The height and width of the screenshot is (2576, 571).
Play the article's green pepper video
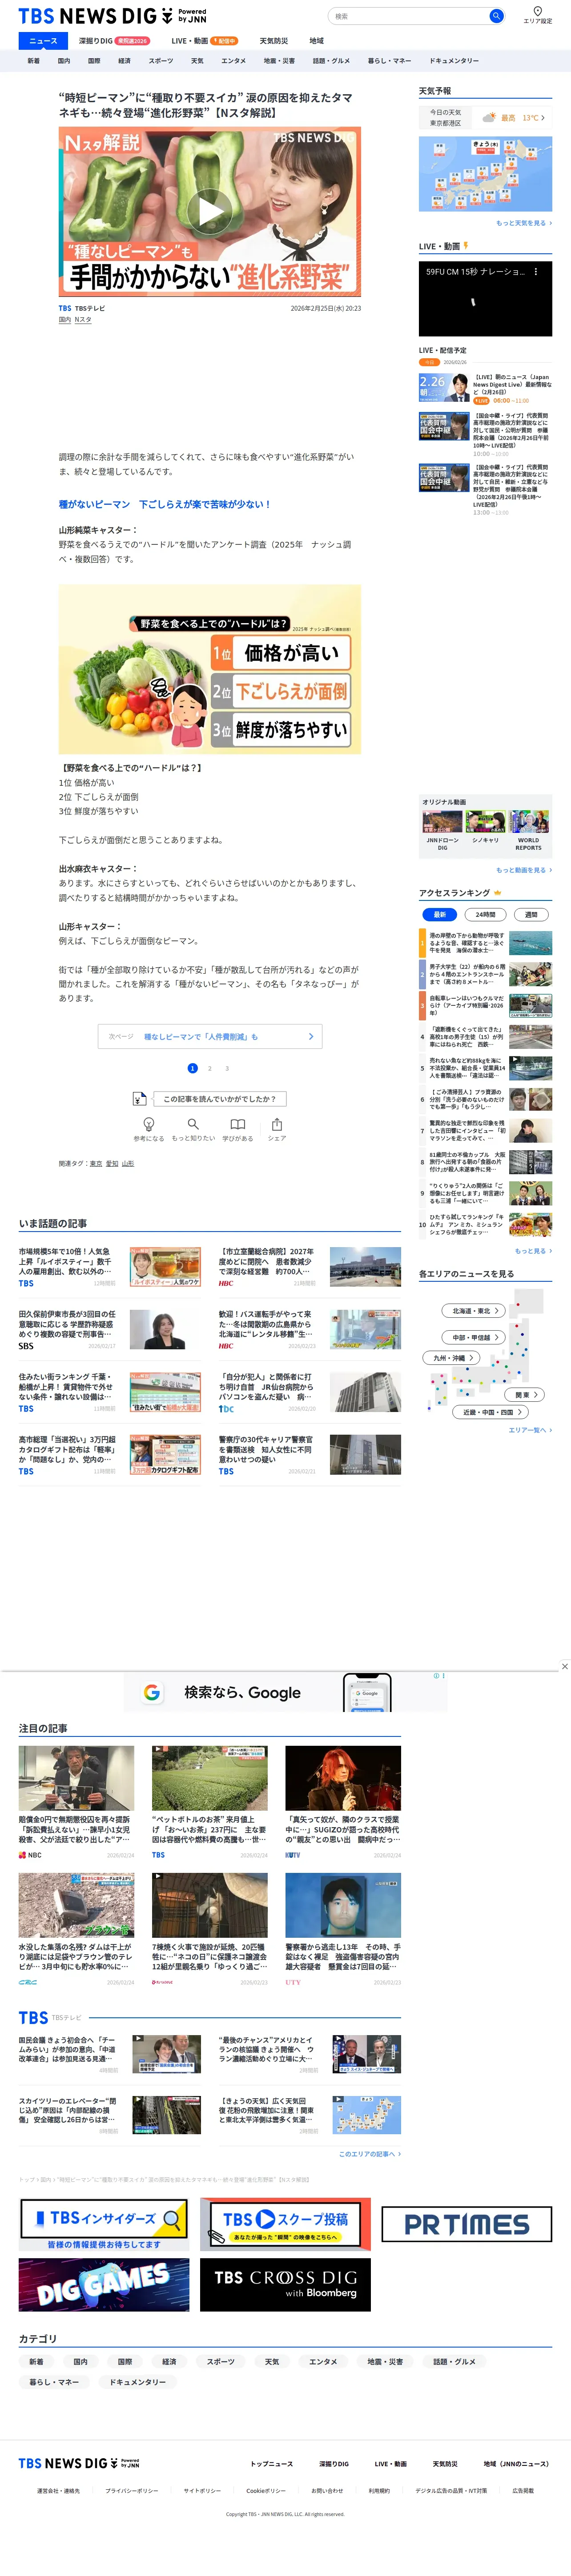[x=209, y=211]
